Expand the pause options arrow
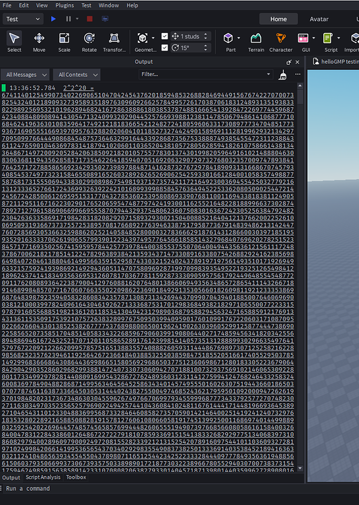Viewport: 359px width, 505px height. tap(77, 19)
